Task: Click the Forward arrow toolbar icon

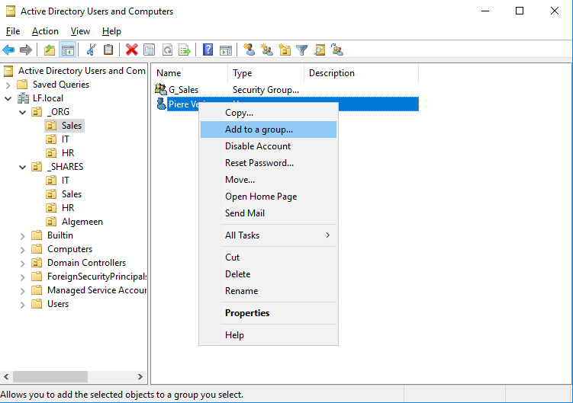Action: pos(26,50)
